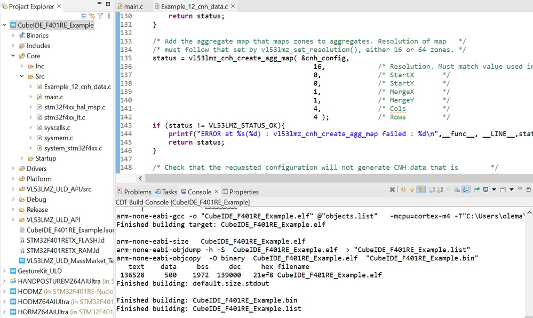Select STM32F401RETX_FLASH.ld linker file
Image resolution: width=533 pixels, height=318 pixels.
click(65, 240)
